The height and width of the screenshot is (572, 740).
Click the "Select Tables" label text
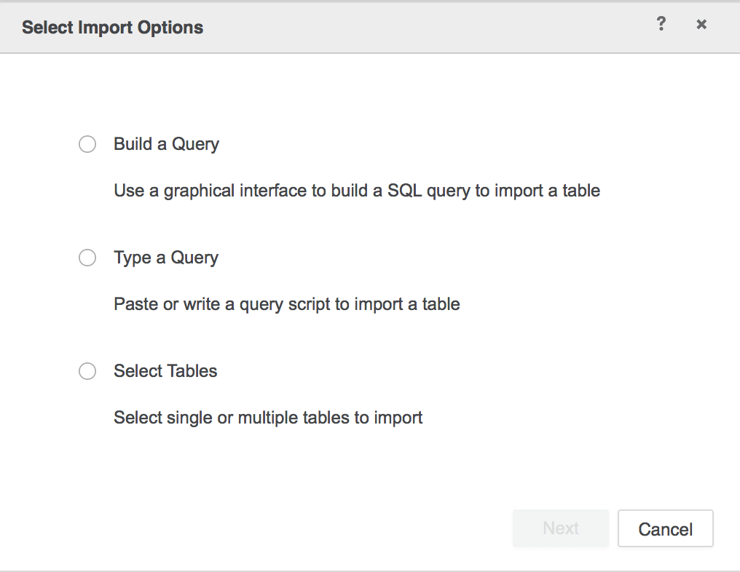pos(165,371)
